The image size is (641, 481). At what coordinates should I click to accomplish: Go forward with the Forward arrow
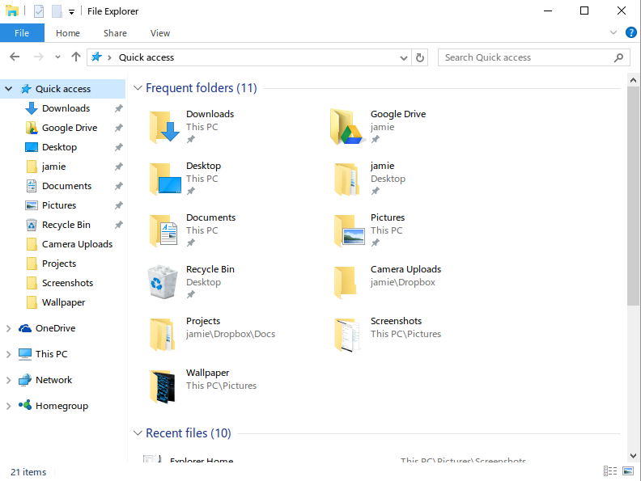[38, 57]
